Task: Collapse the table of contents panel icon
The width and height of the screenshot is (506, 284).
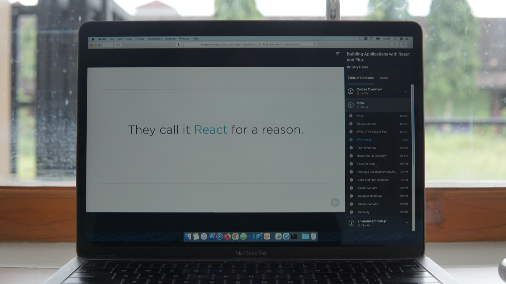Action: (x=337, y=54)
